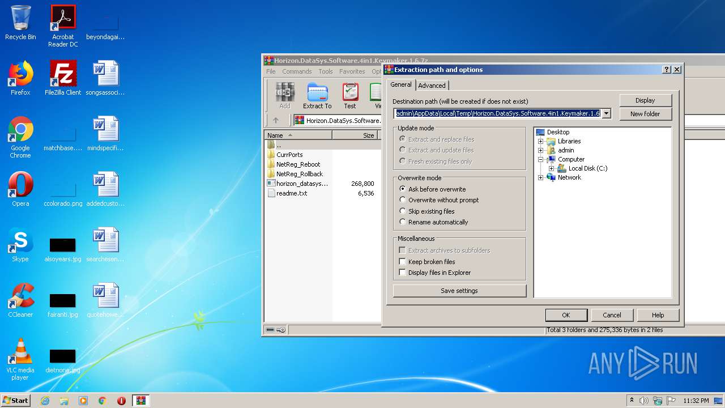Expand the admin tree node
This screenshot has width=725, height=408.
pos(540,150)
